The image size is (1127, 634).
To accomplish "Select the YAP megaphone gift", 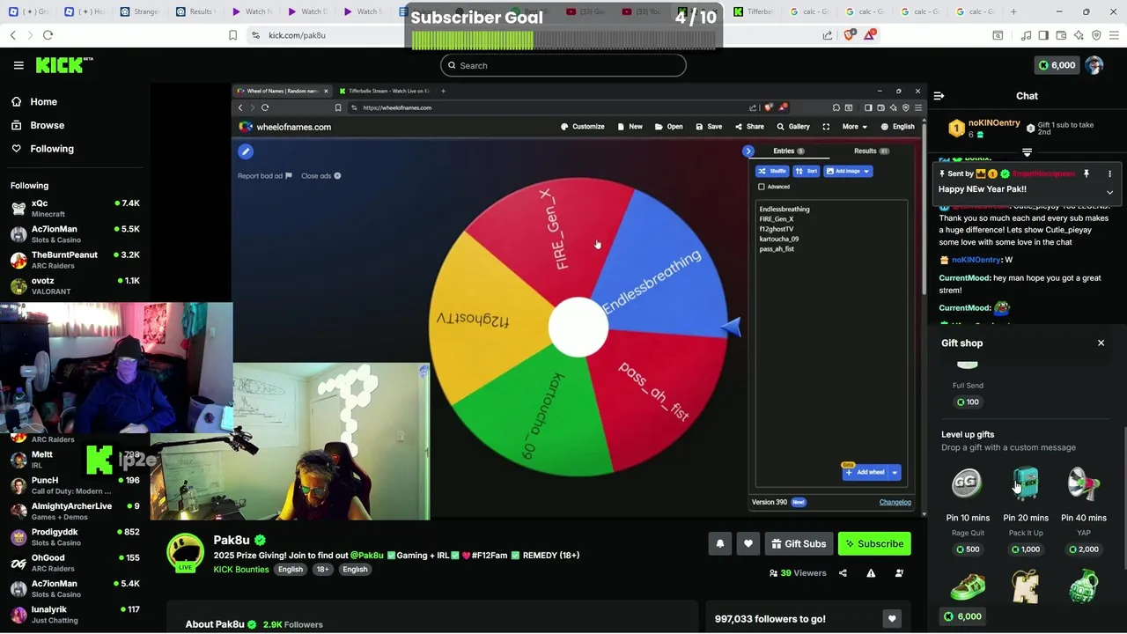I will 1084,483.
